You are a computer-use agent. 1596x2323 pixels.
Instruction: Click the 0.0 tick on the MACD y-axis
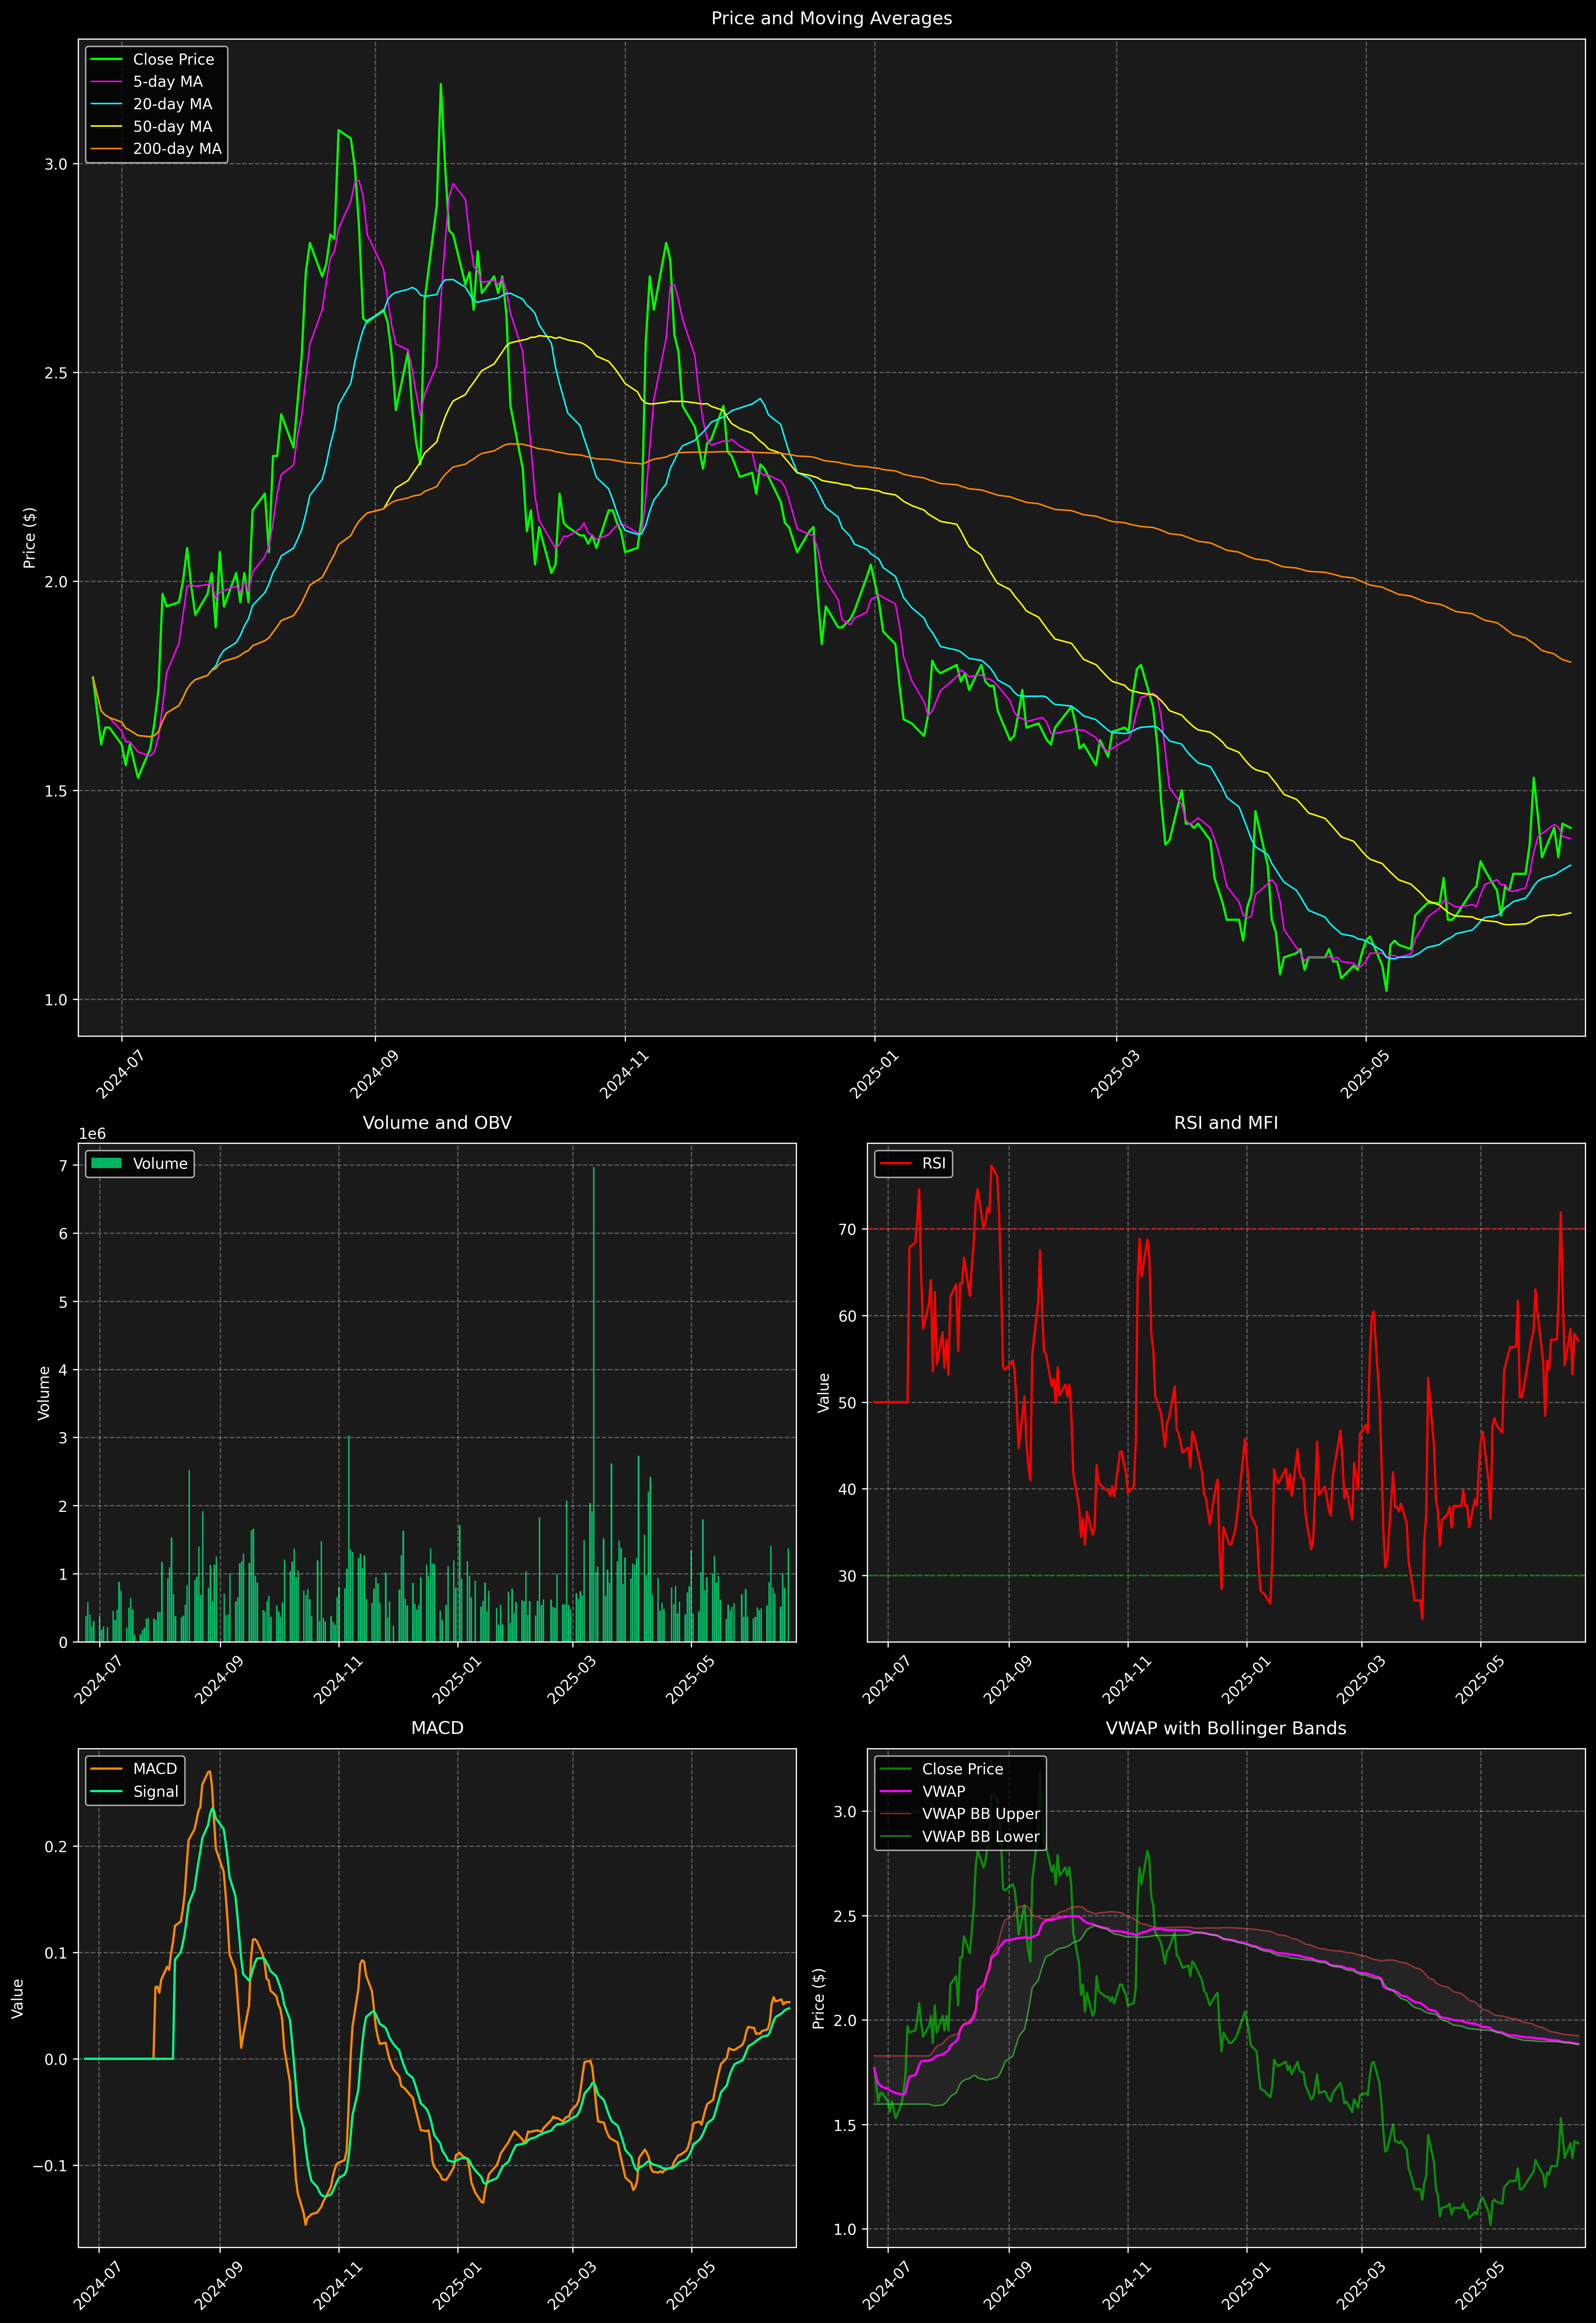(56, 2059)
